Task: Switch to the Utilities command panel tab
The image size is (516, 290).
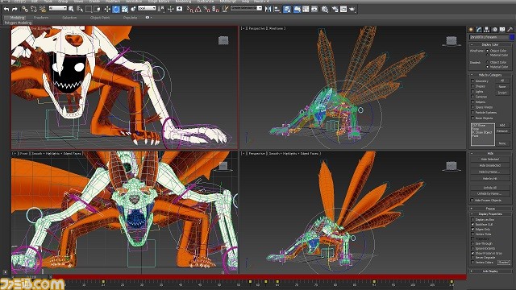Action: point(510,30)
